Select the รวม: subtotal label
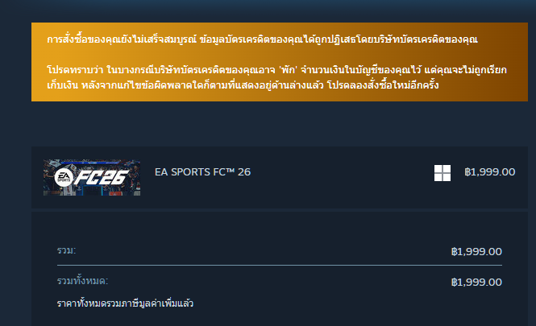 66,250
